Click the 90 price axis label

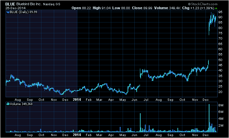pyautogui.click(x=221, y=17)
